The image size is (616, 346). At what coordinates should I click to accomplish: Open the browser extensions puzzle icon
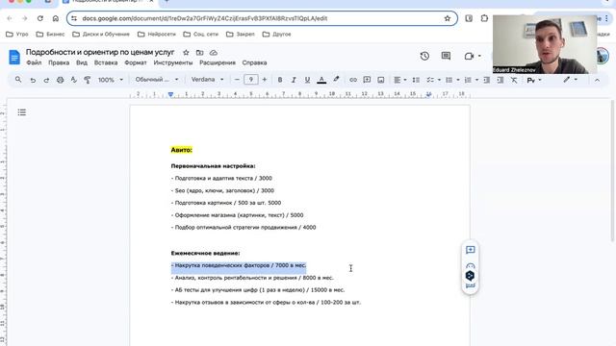[484, 18]
